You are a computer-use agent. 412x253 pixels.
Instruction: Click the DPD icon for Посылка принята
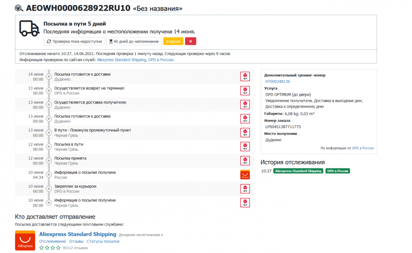(x=245, y=161)
